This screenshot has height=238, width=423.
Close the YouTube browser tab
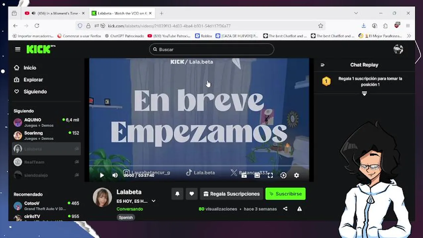pyautogui.click(x=83, y=13)
